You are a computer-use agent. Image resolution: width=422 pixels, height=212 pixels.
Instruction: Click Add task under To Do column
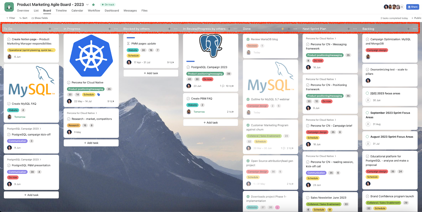pos(31,195)
